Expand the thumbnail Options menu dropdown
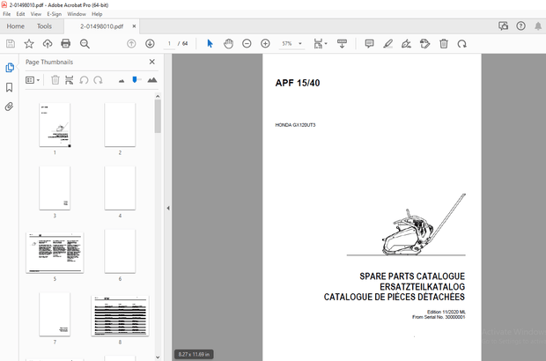 [33, 80]
